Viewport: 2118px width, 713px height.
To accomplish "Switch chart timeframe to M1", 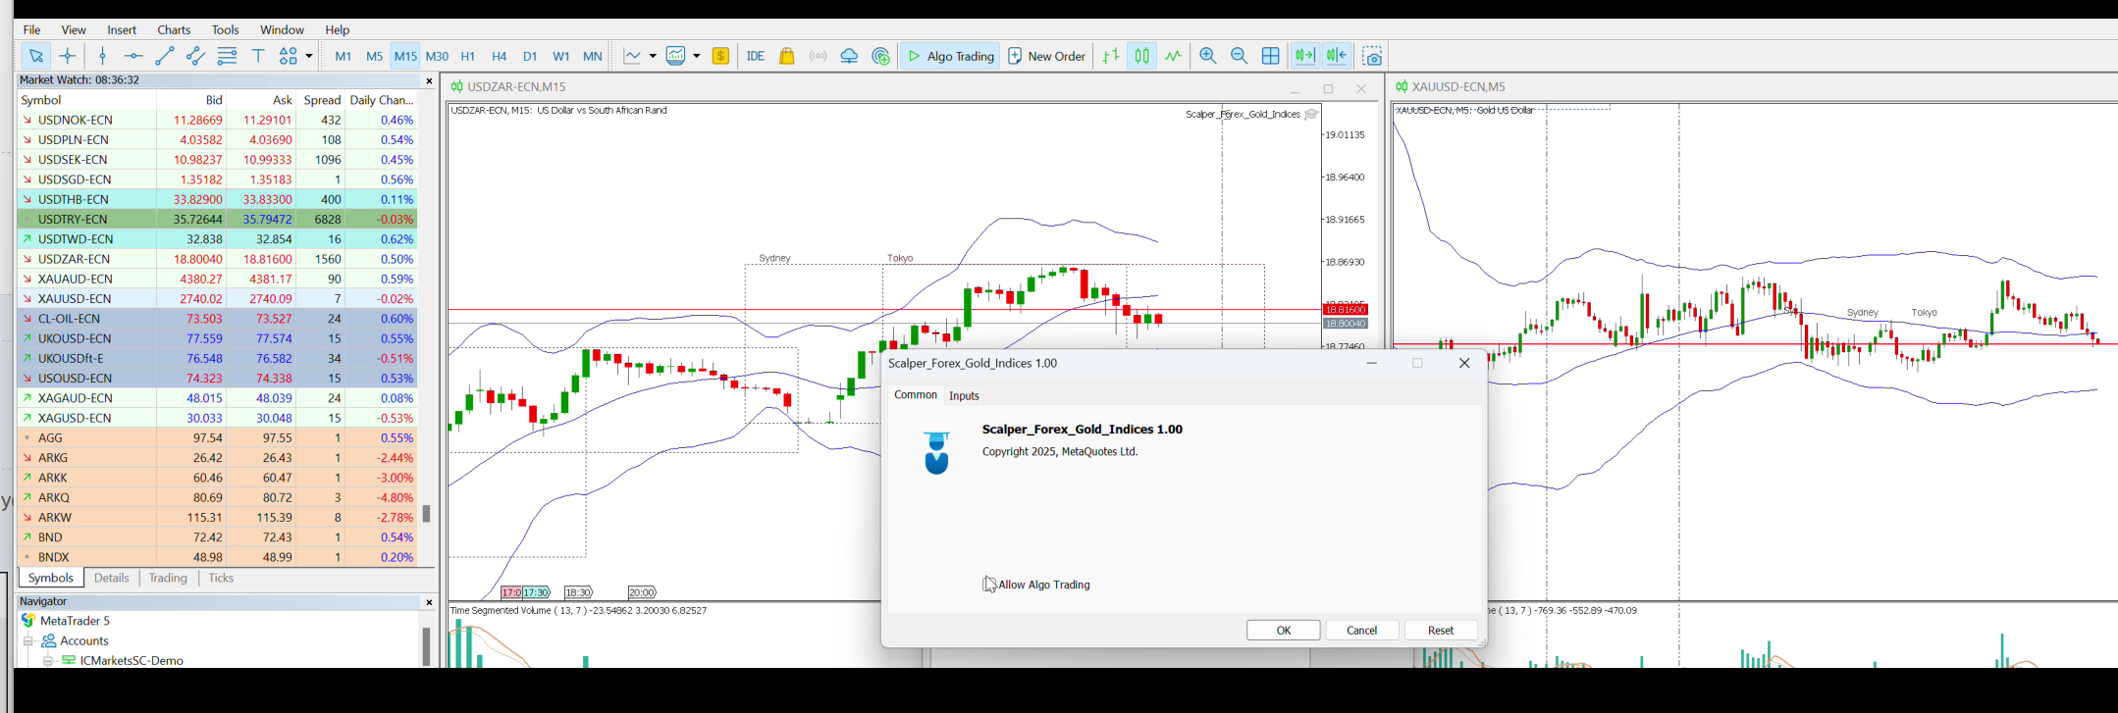I will 344,57.
